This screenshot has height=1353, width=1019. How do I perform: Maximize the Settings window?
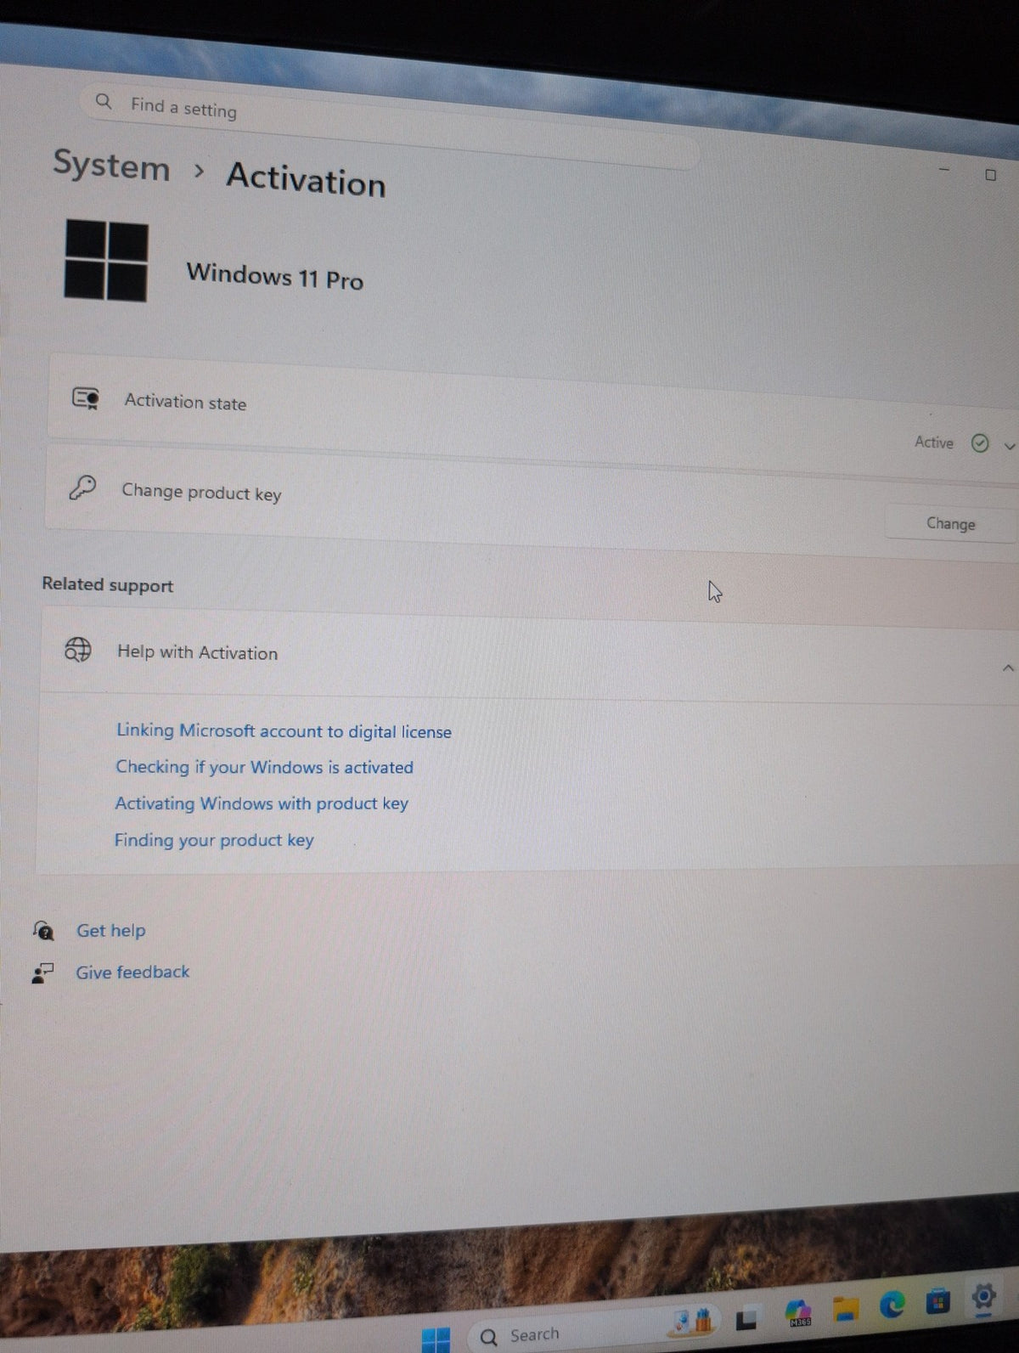click(x=990, y=174)
